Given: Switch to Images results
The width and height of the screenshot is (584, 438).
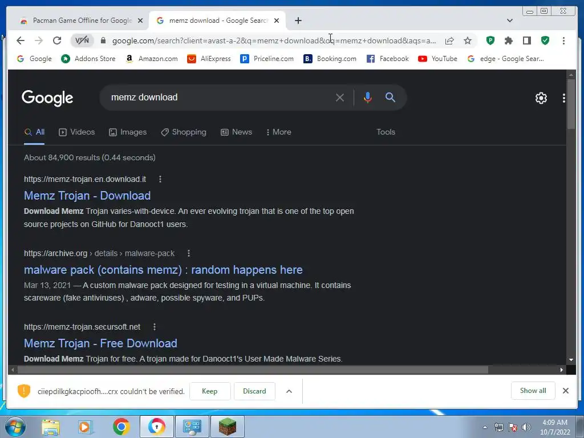Looking at the screenshot, I should click(128, 132).
